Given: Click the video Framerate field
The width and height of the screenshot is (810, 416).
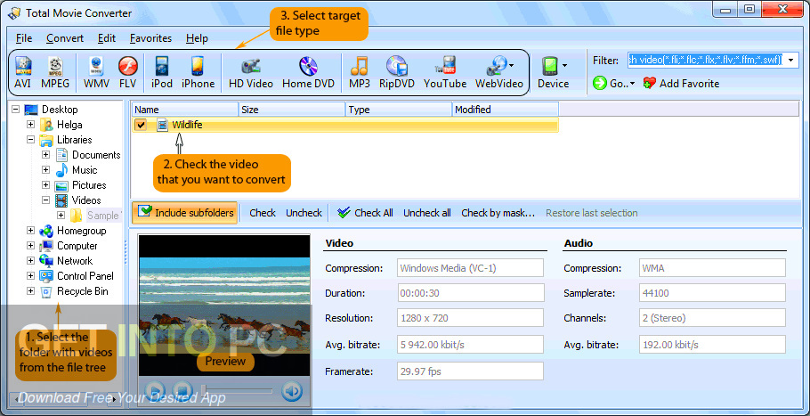Looking at the screenshot, I should pos(471,371).
